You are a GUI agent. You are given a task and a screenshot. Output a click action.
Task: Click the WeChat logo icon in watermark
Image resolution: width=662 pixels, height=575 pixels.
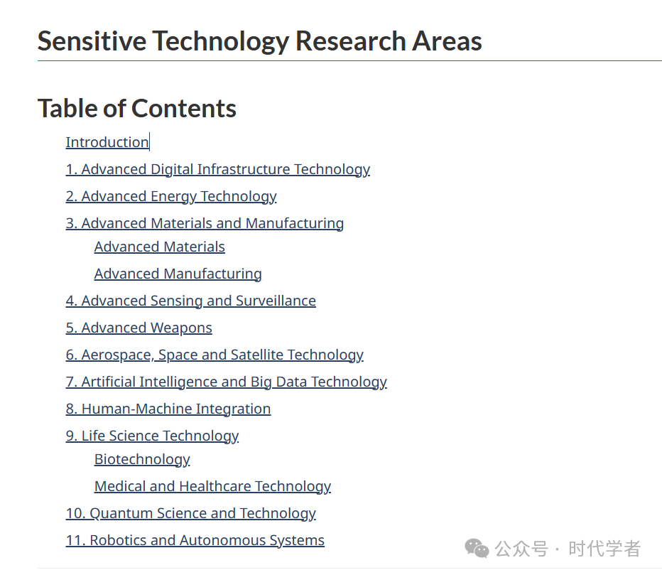coord(477,549)
